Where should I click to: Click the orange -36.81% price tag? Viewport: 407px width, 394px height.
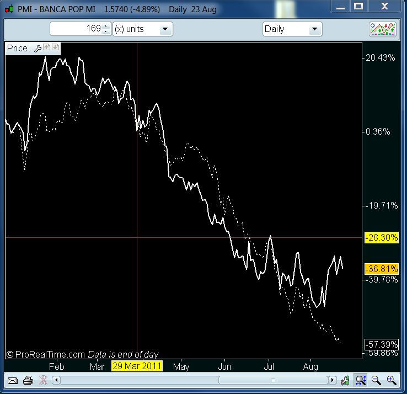click(382, 269)
